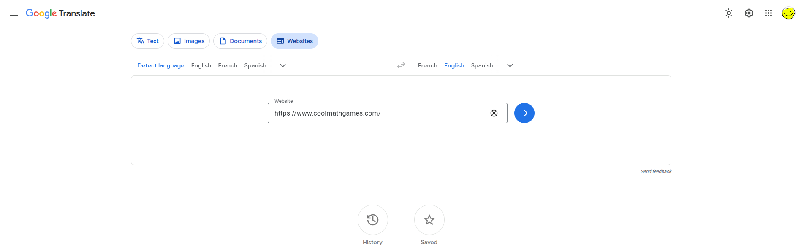Open Saved translations star

pos(429,220)
